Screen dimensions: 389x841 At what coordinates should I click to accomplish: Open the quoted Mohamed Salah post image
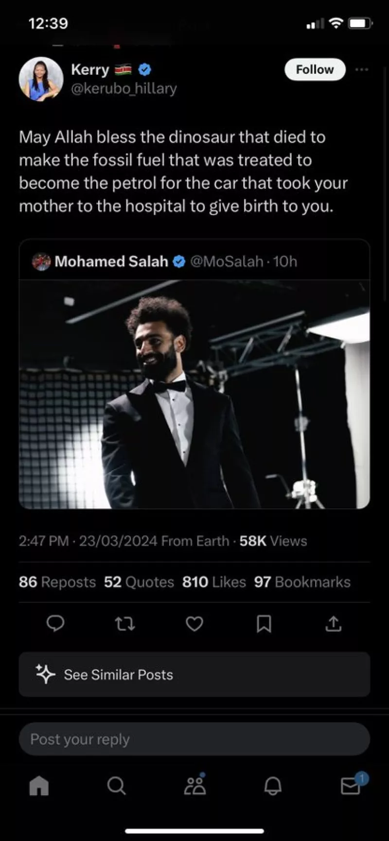coord(194,394)
